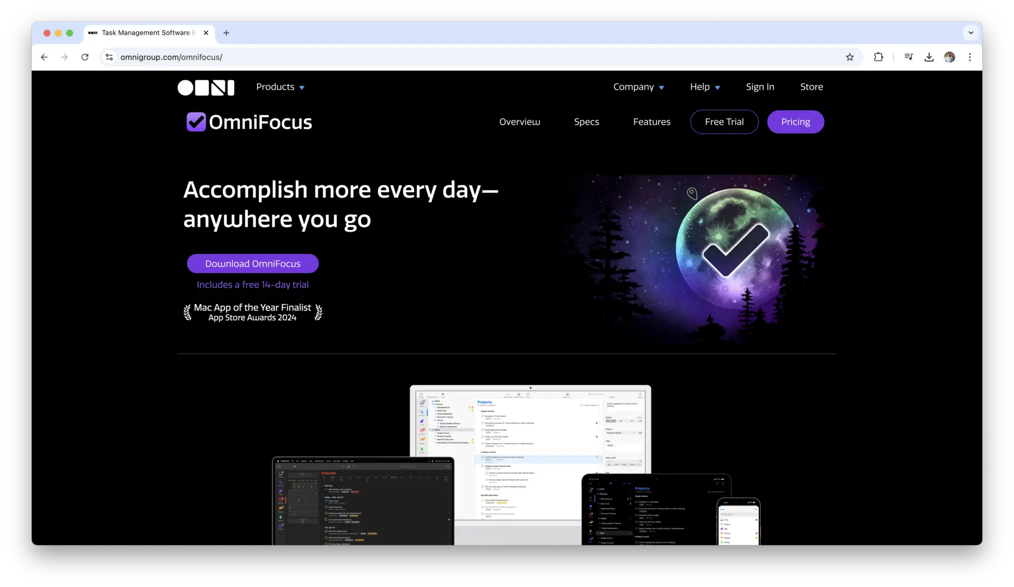The image size is (1014, 587).
Task: Expand the Help dropdown menu
Action: (705, 87)
